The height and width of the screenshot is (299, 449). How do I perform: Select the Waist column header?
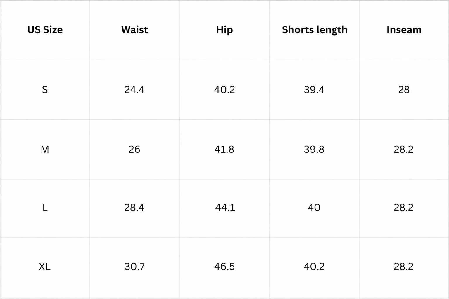(134, 30)
